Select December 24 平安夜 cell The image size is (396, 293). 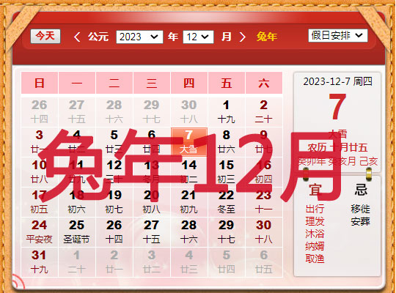pyautogui.click(x=40, y=232)
